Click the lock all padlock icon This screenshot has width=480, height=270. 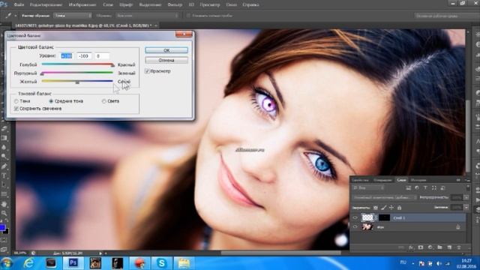pyautogui.click(x=399, y=208)
